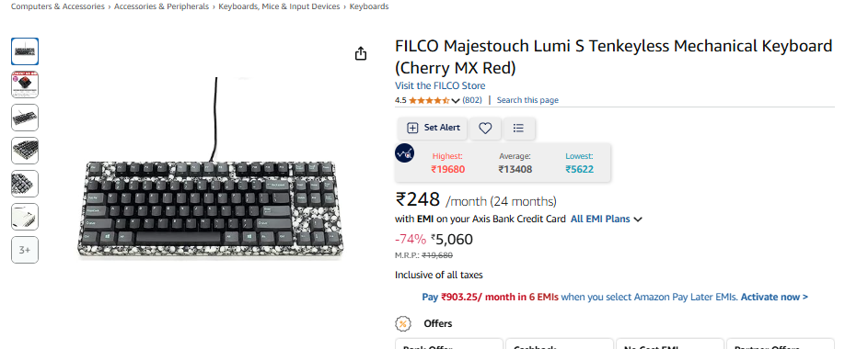Visit the FILCO Store link
845x349 pixels.
(x=440, y=85)
